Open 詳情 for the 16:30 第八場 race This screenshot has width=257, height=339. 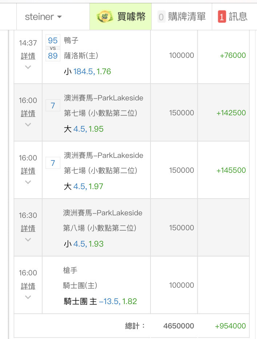[x=28, y=228]
